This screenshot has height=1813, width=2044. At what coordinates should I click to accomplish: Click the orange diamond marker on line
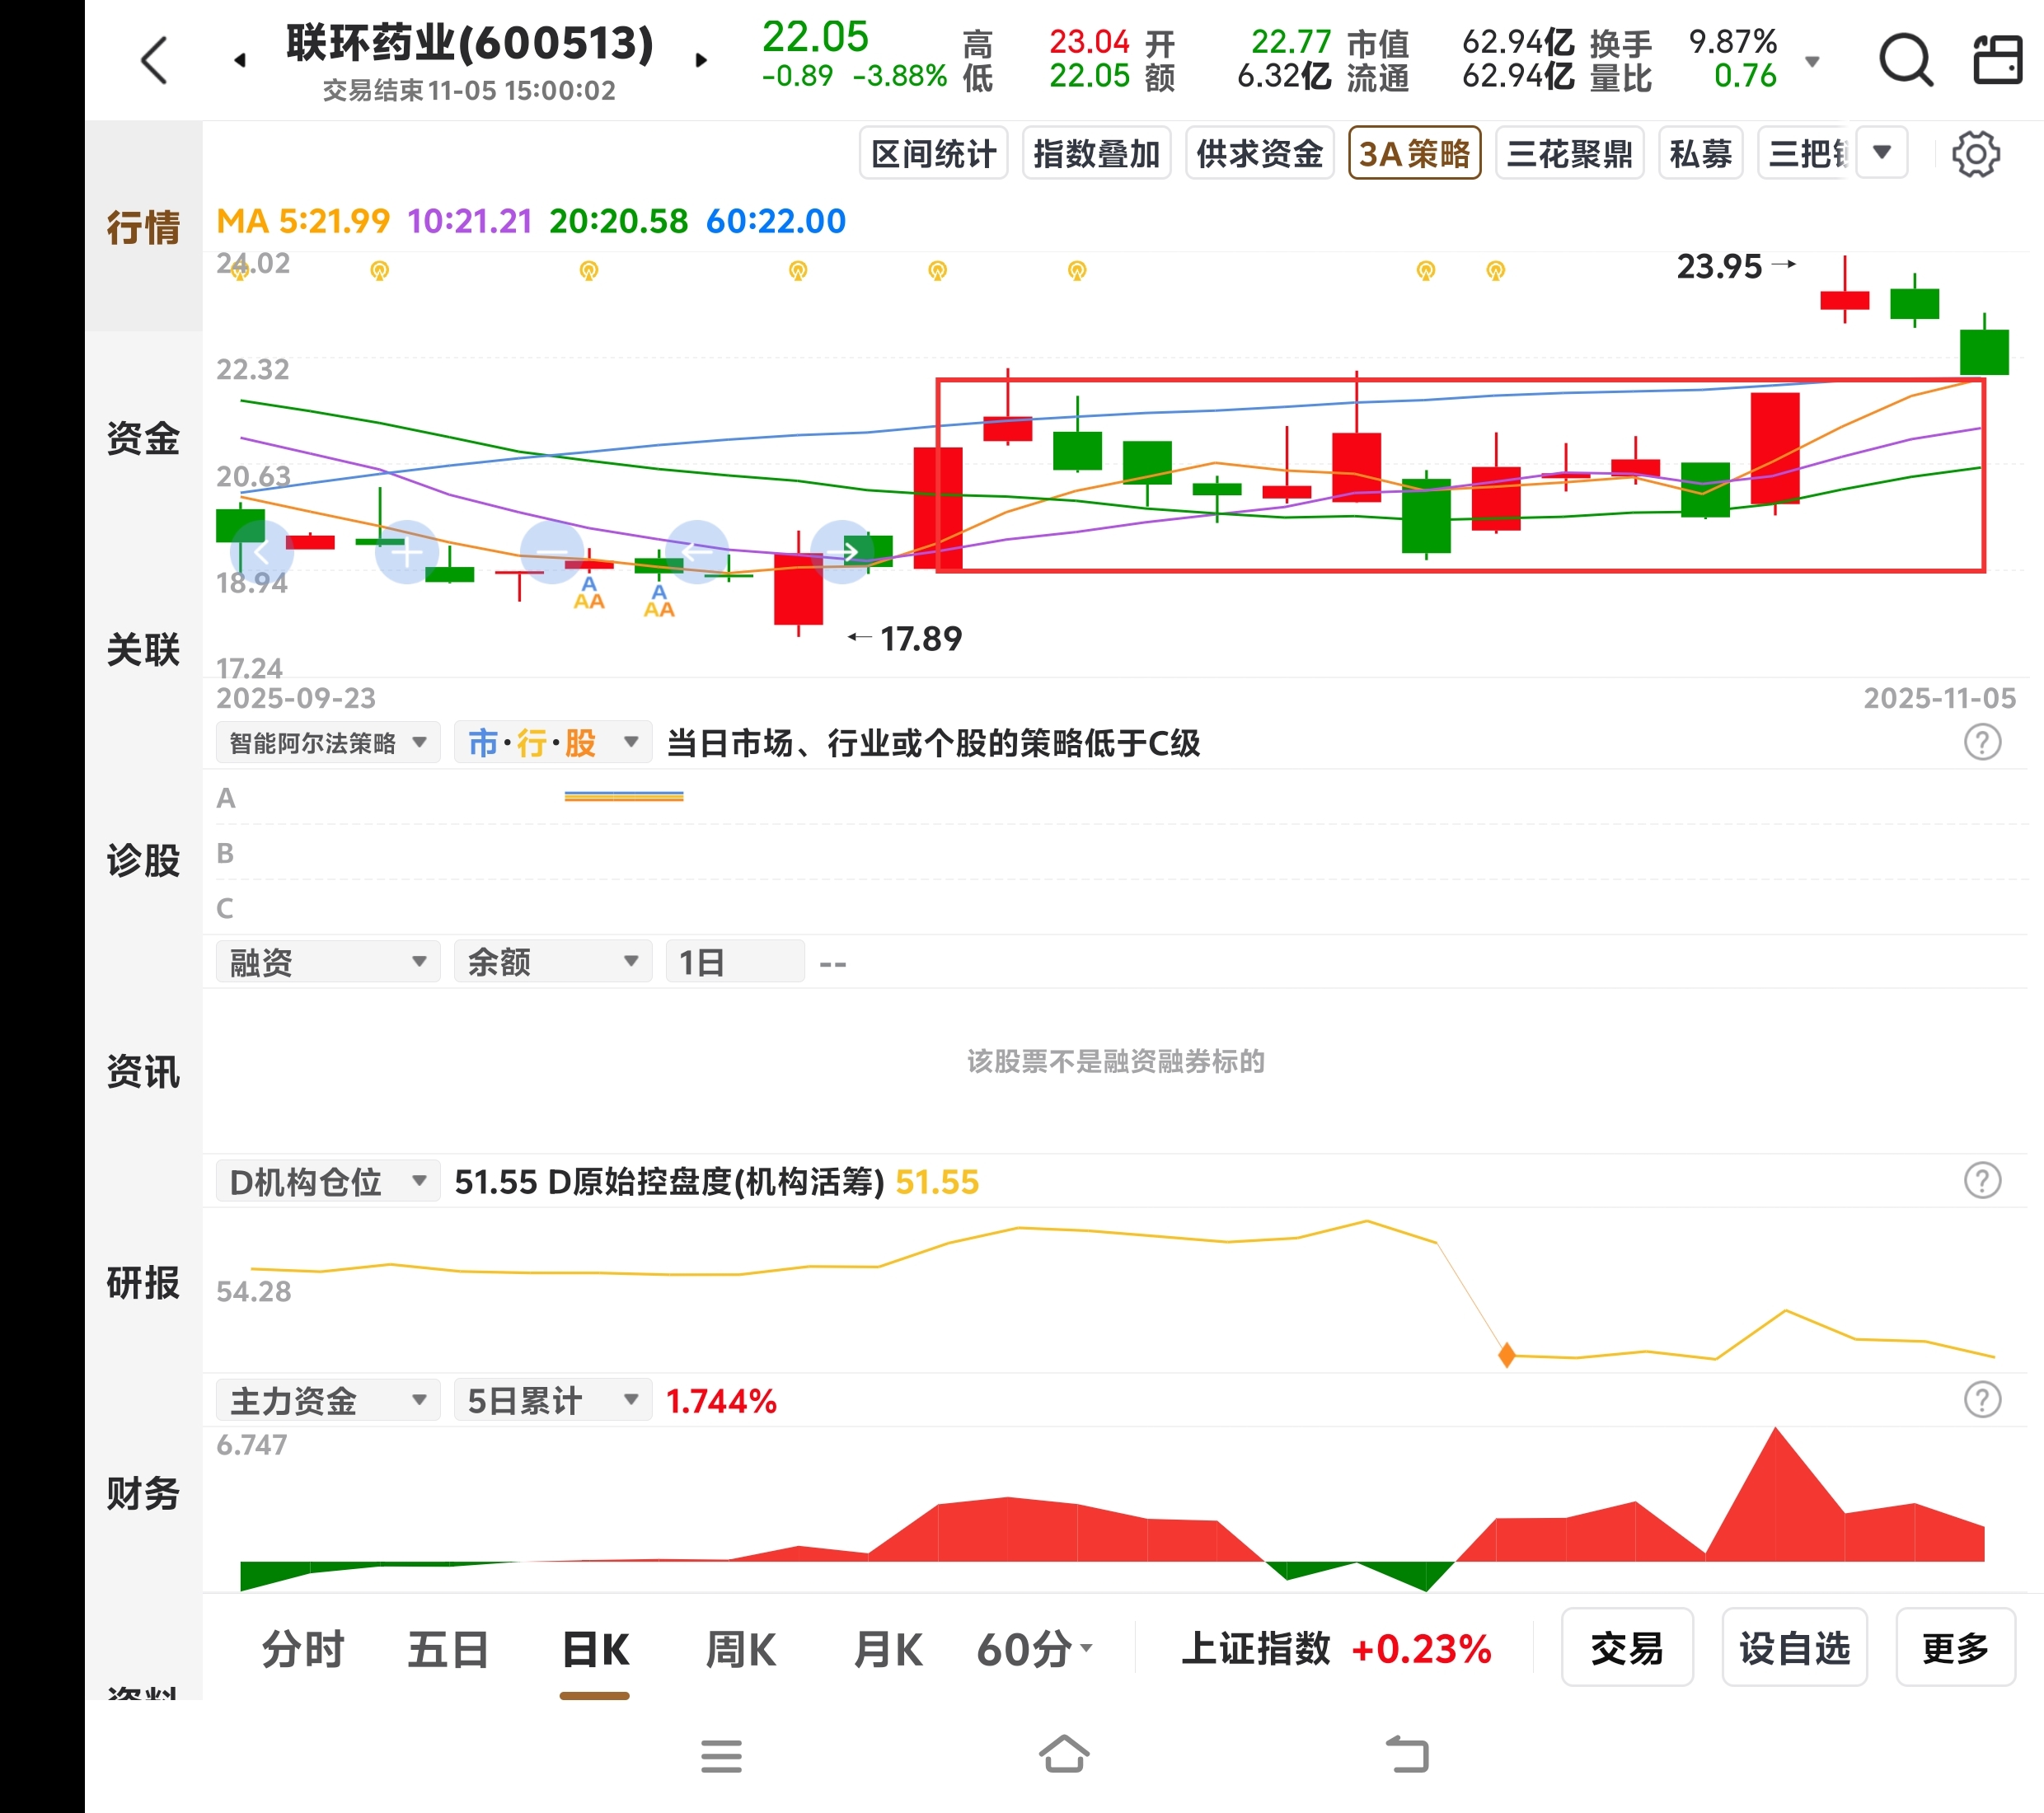(1507, 1356)
